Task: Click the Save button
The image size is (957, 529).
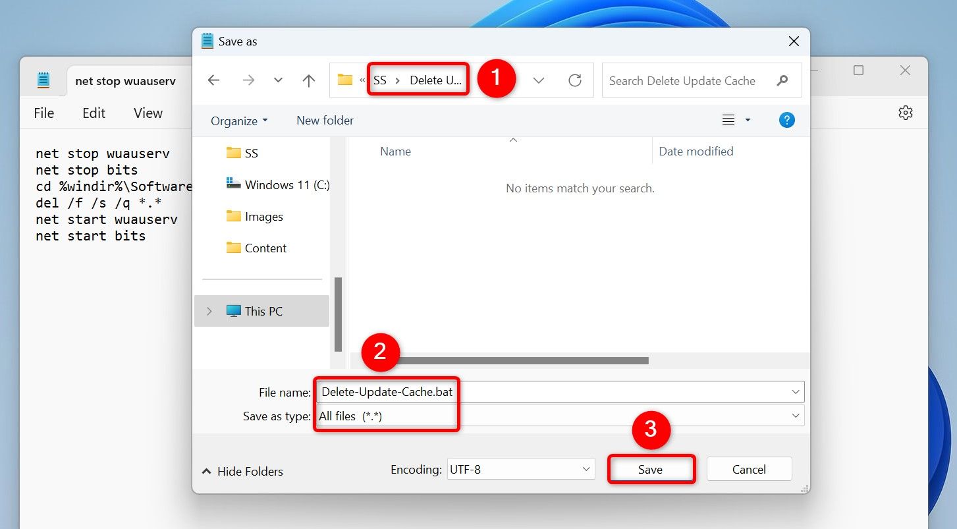Action: pos(651,469)
